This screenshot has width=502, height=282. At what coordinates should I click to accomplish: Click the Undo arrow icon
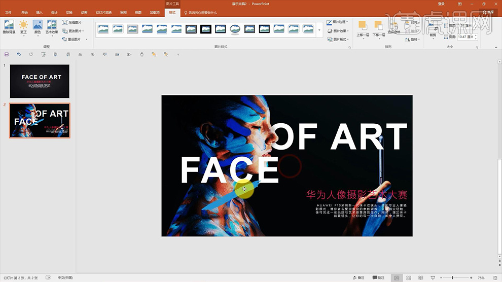[x=19, y=54]
